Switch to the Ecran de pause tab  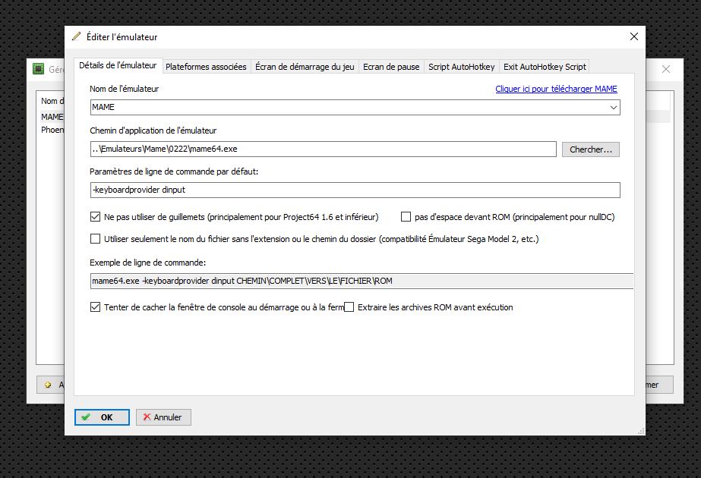391,67
